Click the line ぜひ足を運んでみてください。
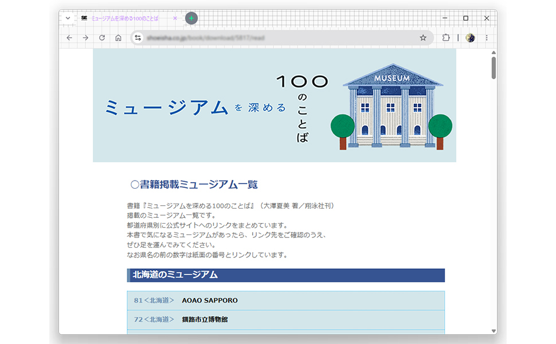556x344 pixels. [x=171, y=245]
